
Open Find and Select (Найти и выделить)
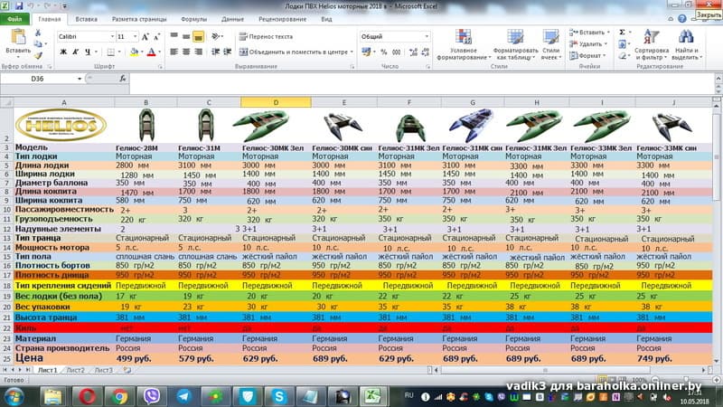coord(687,44)
